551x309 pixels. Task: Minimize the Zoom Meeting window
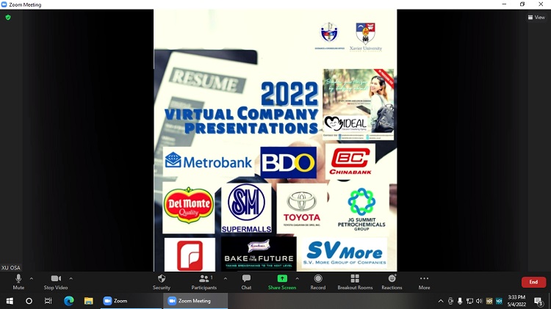pyautogui.click(x=504, y=4)
